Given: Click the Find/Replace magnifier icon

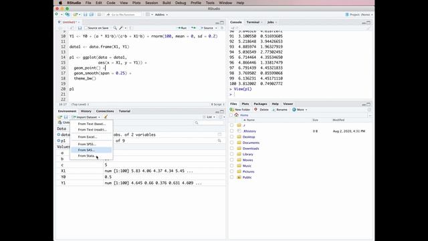Looking at the screenshot, I should 115,28.
